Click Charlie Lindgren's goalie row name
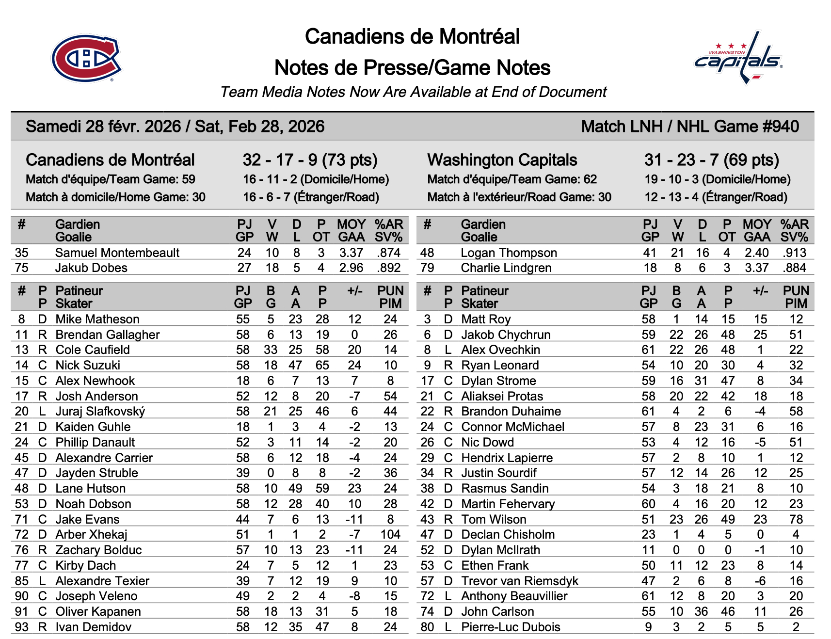This screenshot has width=831, height=639. pos(506,268)
